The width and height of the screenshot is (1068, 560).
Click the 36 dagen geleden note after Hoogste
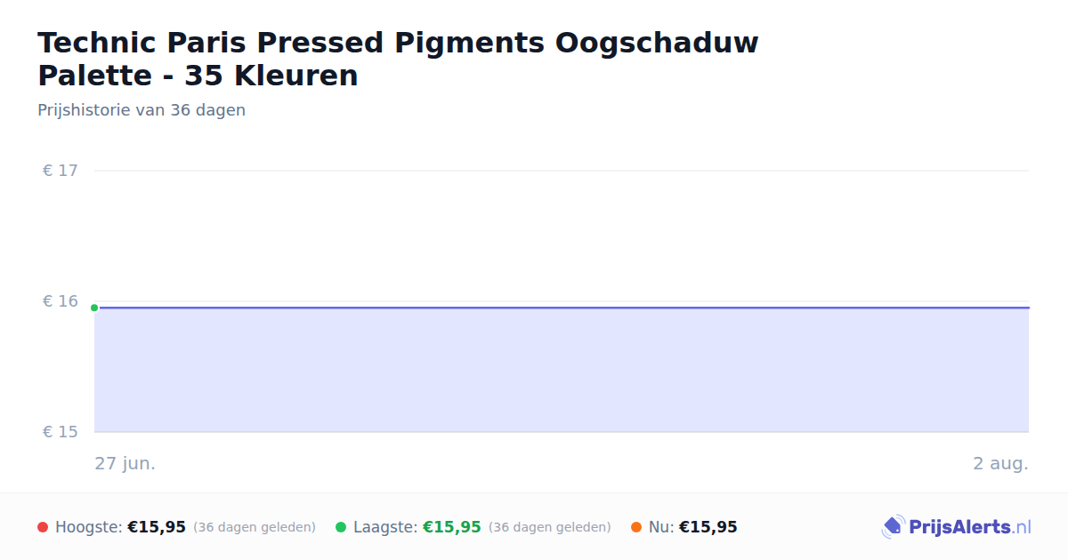click(255, 527)
